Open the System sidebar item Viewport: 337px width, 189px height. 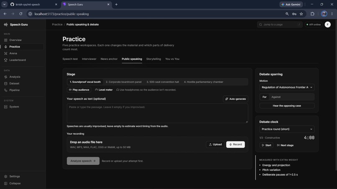click(14, 107)
